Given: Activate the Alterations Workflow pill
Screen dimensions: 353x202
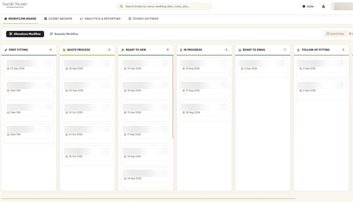Looking at the screenshot, I should point(25,34).
